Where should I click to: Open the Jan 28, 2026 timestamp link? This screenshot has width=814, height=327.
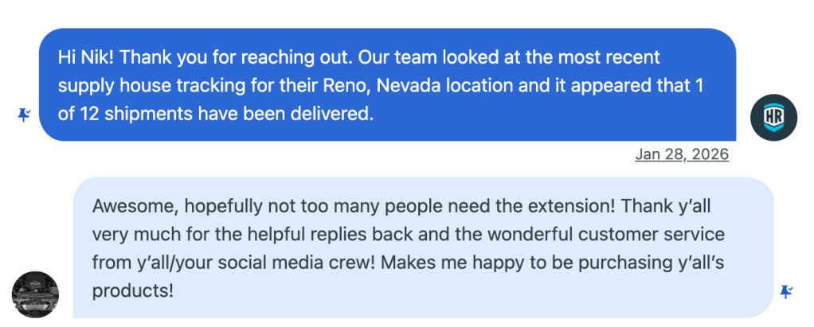pyautogui.click(x=682, y=155)
